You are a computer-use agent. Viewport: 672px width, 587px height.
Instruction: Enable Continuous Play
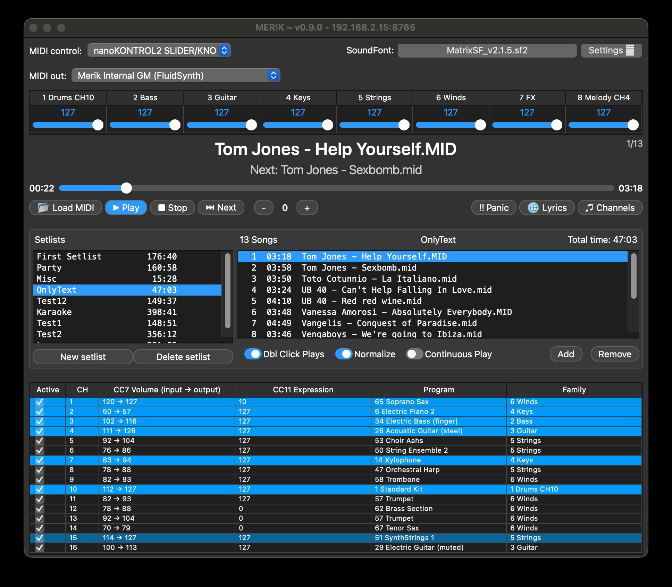point(414,354)
